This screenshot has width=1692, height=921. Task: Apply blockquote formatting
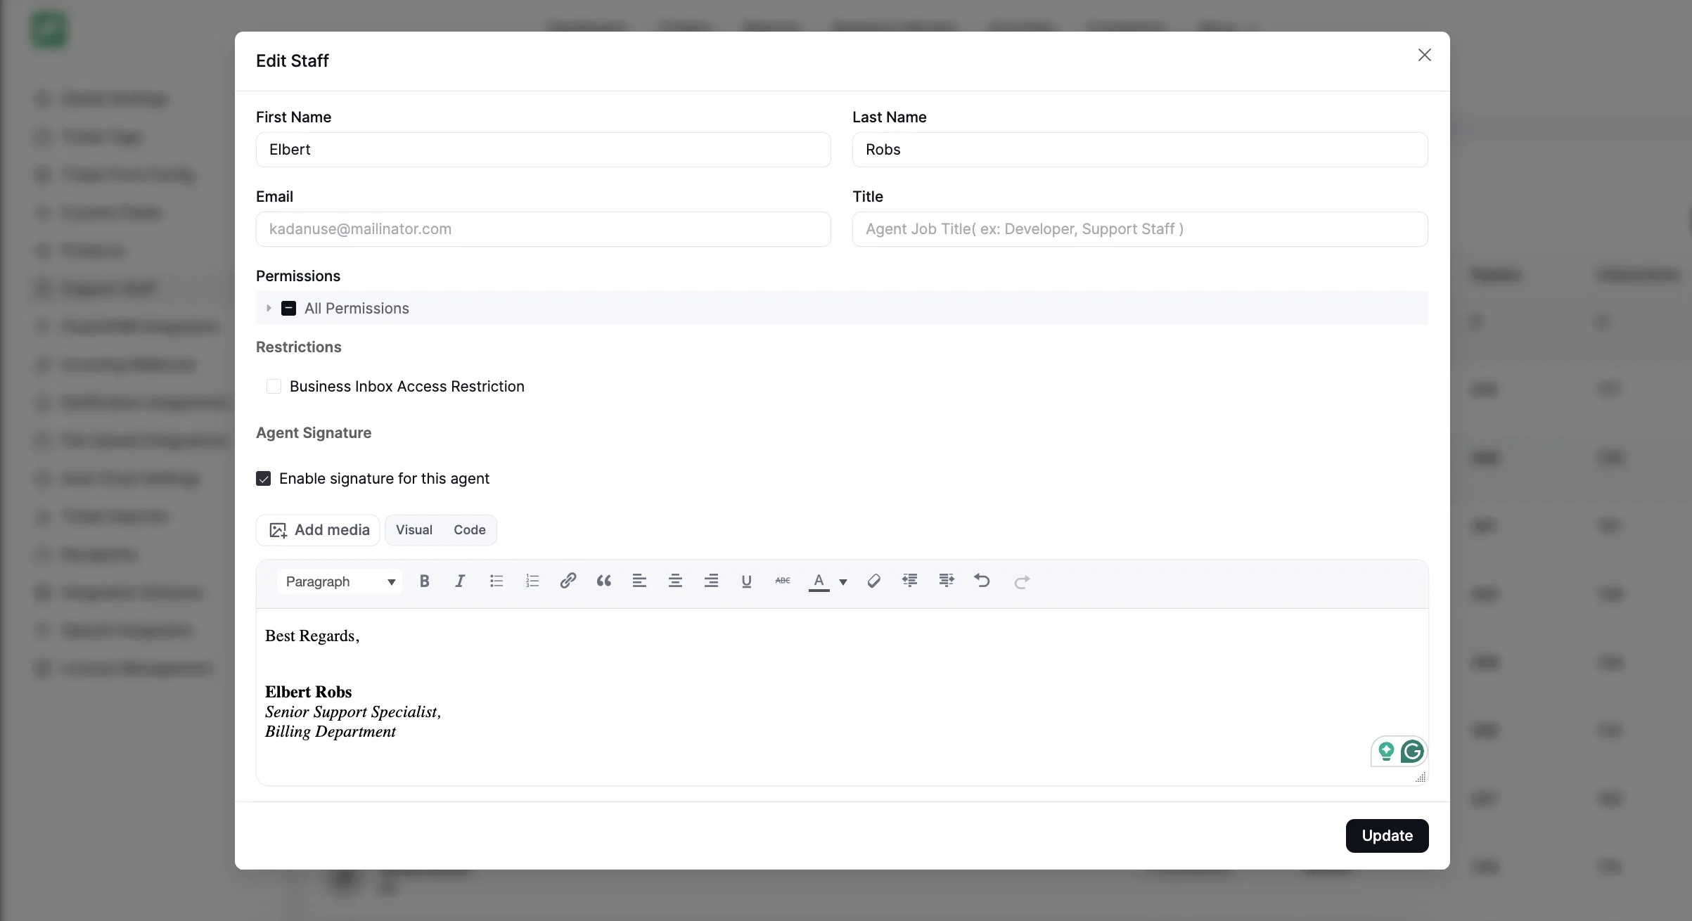(x=603, y=581)
